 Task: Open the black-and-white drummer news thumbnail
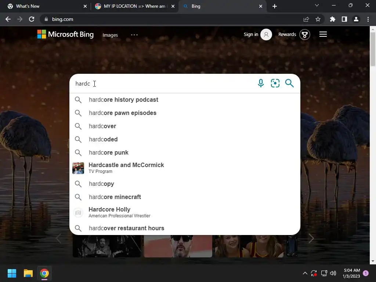click(x=107, y=246)
